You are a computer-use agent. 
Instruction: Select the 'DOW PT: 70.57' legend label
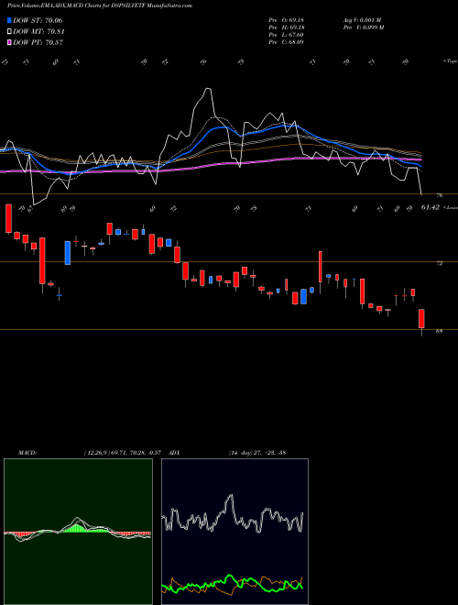[x=38, y=42]
